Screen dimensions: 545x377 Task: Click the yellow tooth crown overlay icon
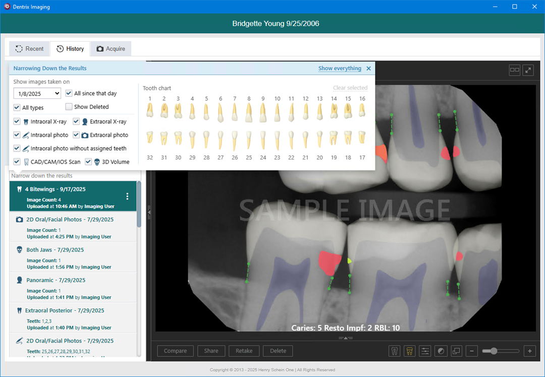coord(410,351)
